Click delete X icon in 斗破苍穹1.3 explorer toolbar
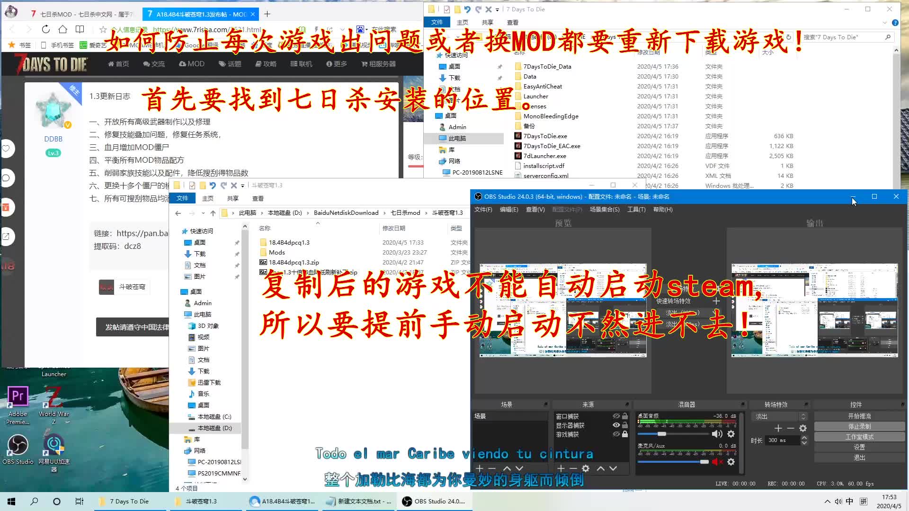909x511 pixels. click(234, 185)
